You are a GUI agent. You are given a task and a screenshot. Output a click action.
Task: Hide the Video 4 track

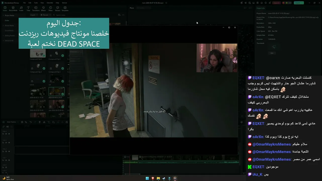[x=9, y=134]
